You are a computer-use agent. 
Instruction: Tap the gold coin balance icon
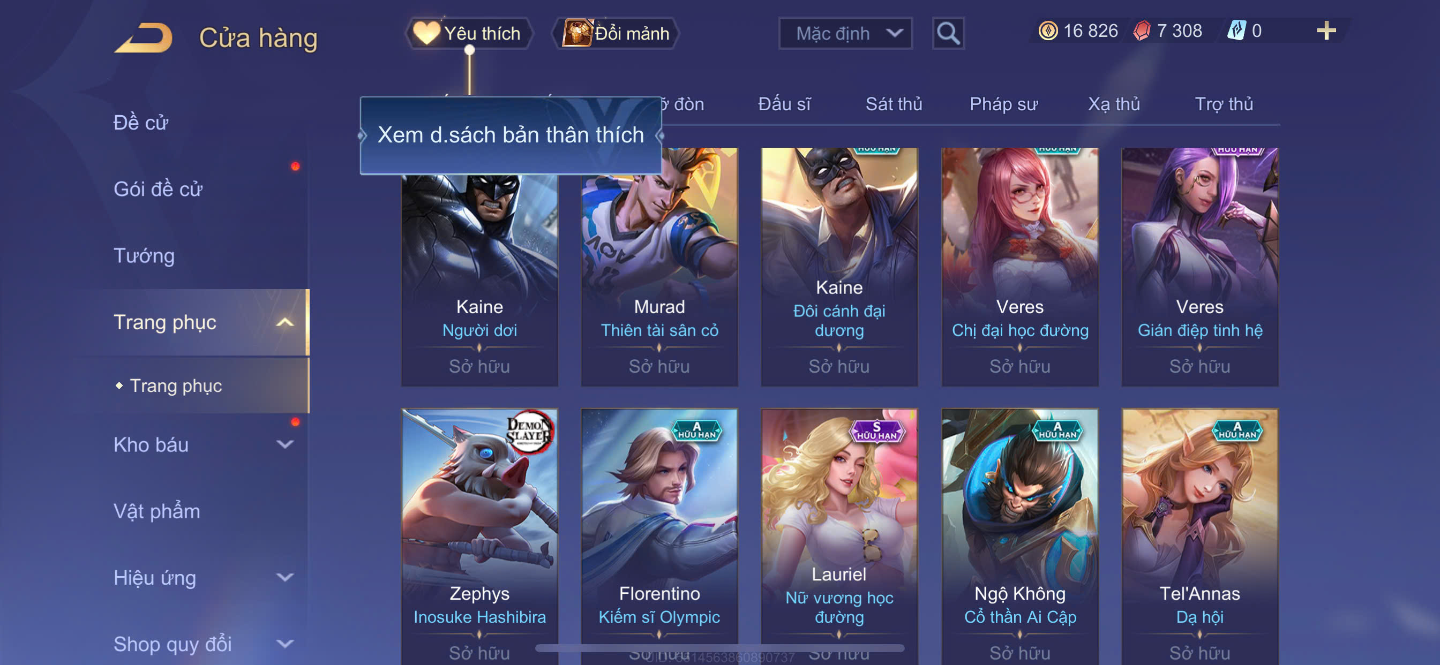(x=1047, y=31)
